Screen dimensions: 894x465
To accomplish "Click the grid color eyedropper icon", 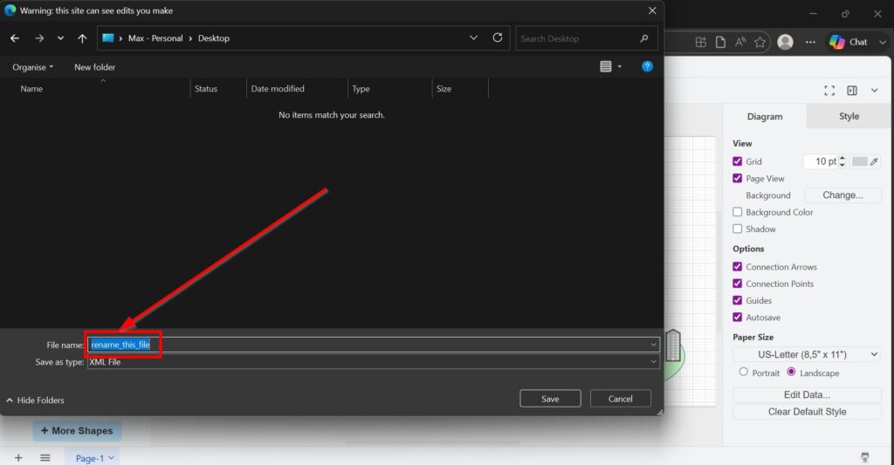I will click(874, 161).
